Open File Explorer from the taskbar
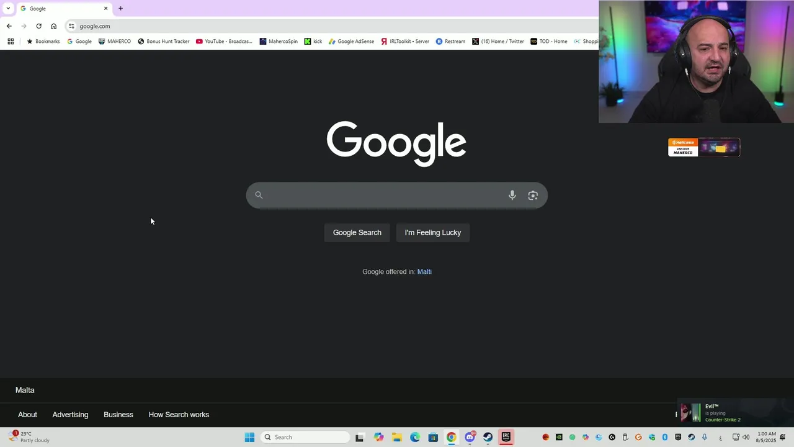 pos(396,437)
